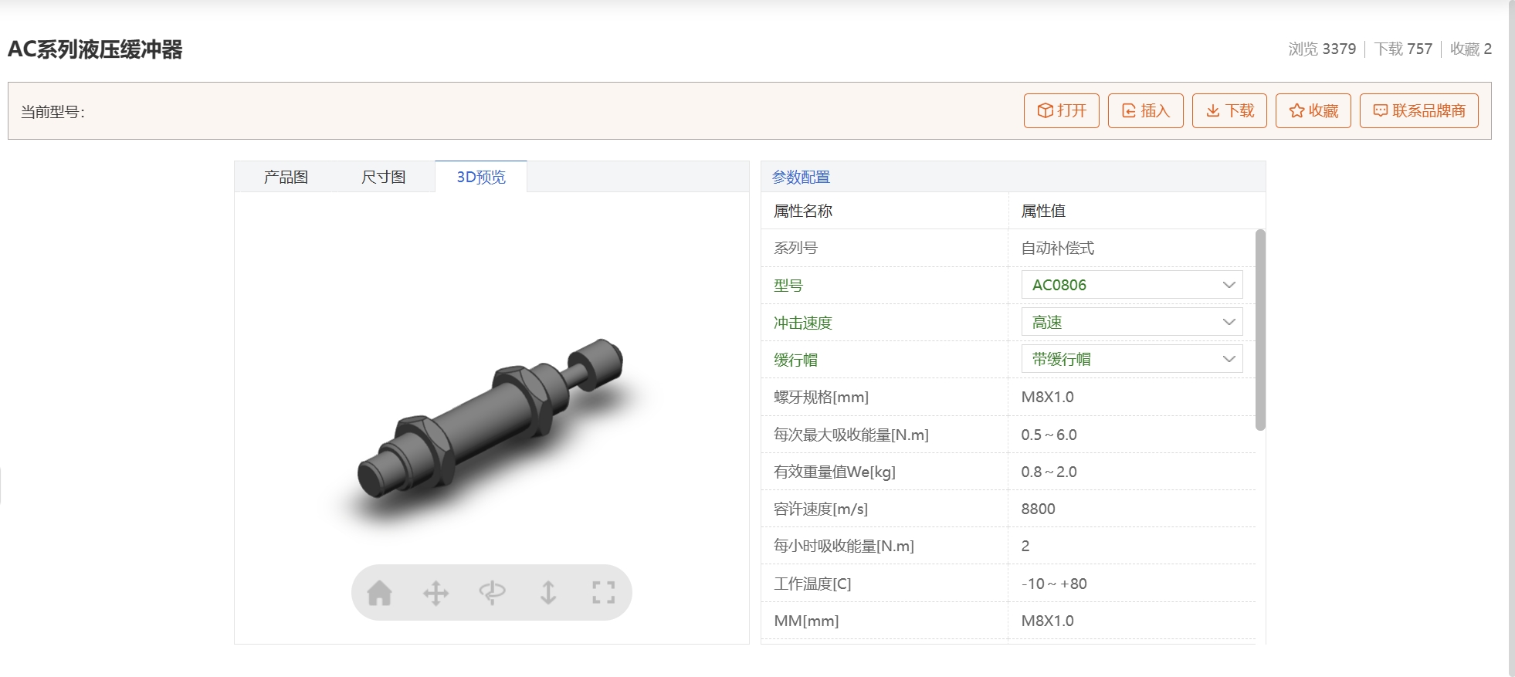This screenshot has height=677, width=1515.
Task: Click the 有效重量值We[kg] label
Action: coord(835,472)
